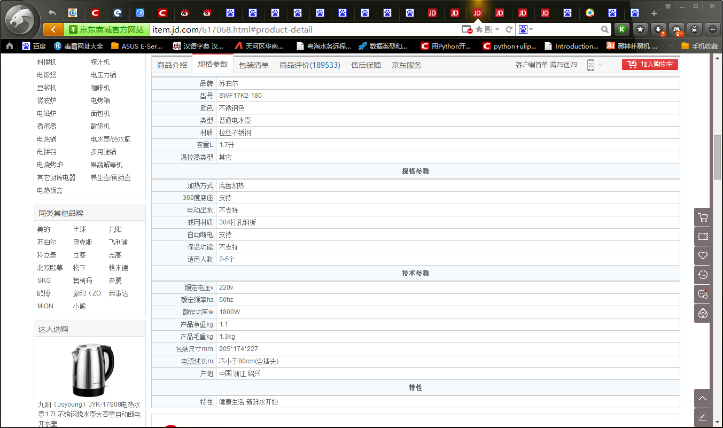Click the gamepad games icon
The width and height of the screenshot is (723, 428).
677,29
